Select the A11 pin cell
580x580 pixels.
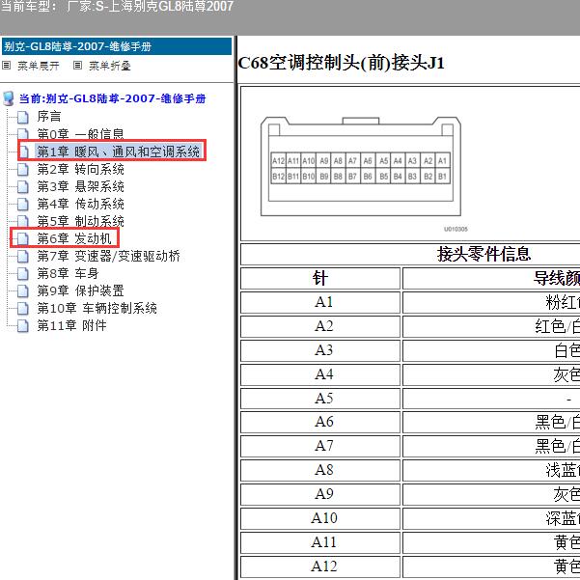(x=320, y=542)
